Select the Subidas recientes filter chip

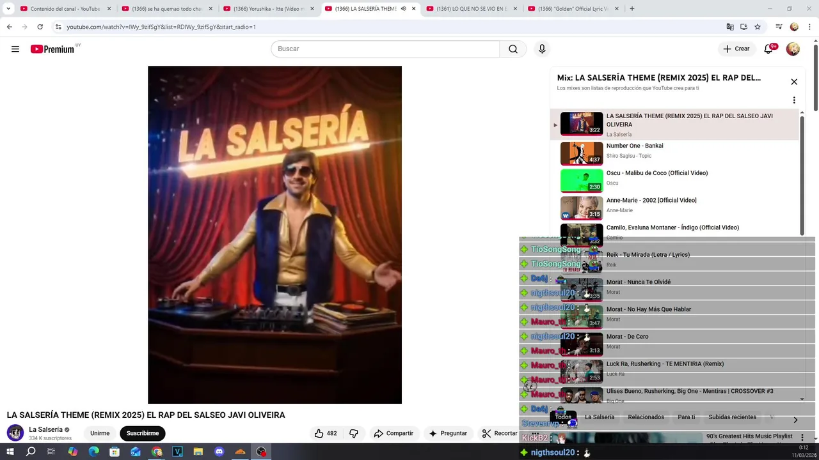tap(732, 417)
